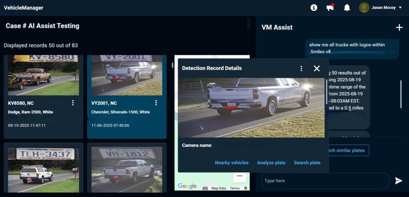Click Jason Mccoy profile avatar
Image resolution: width=409 pixels, height=197 pixels.
pyautogui.click(x=364, y=8)
